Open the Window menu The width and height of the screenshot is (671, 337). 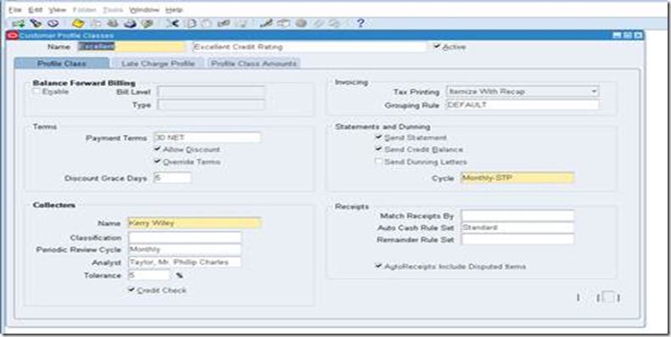point(144,9)
